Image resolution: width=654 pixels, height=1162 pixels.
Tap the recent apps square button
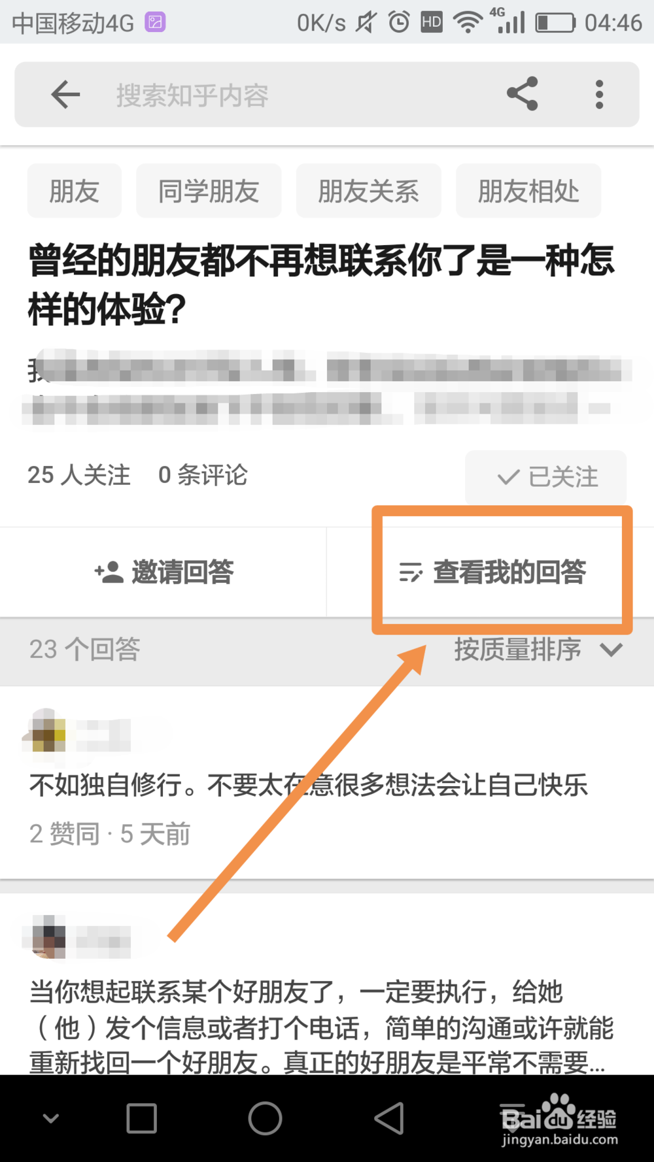tap(141, 1118)
